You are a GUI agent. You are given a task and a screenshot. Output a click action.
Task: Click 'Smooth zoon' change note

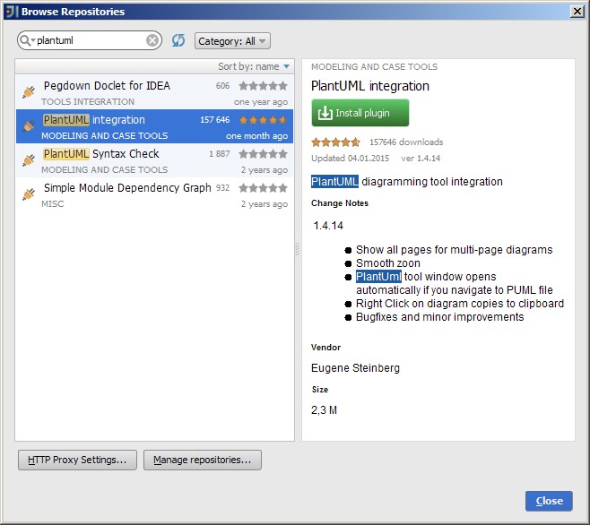pos(388,263)
